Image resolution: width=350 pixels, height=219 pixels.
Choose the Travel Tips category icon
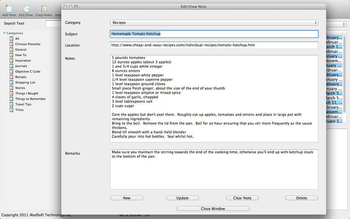(11, 104)
